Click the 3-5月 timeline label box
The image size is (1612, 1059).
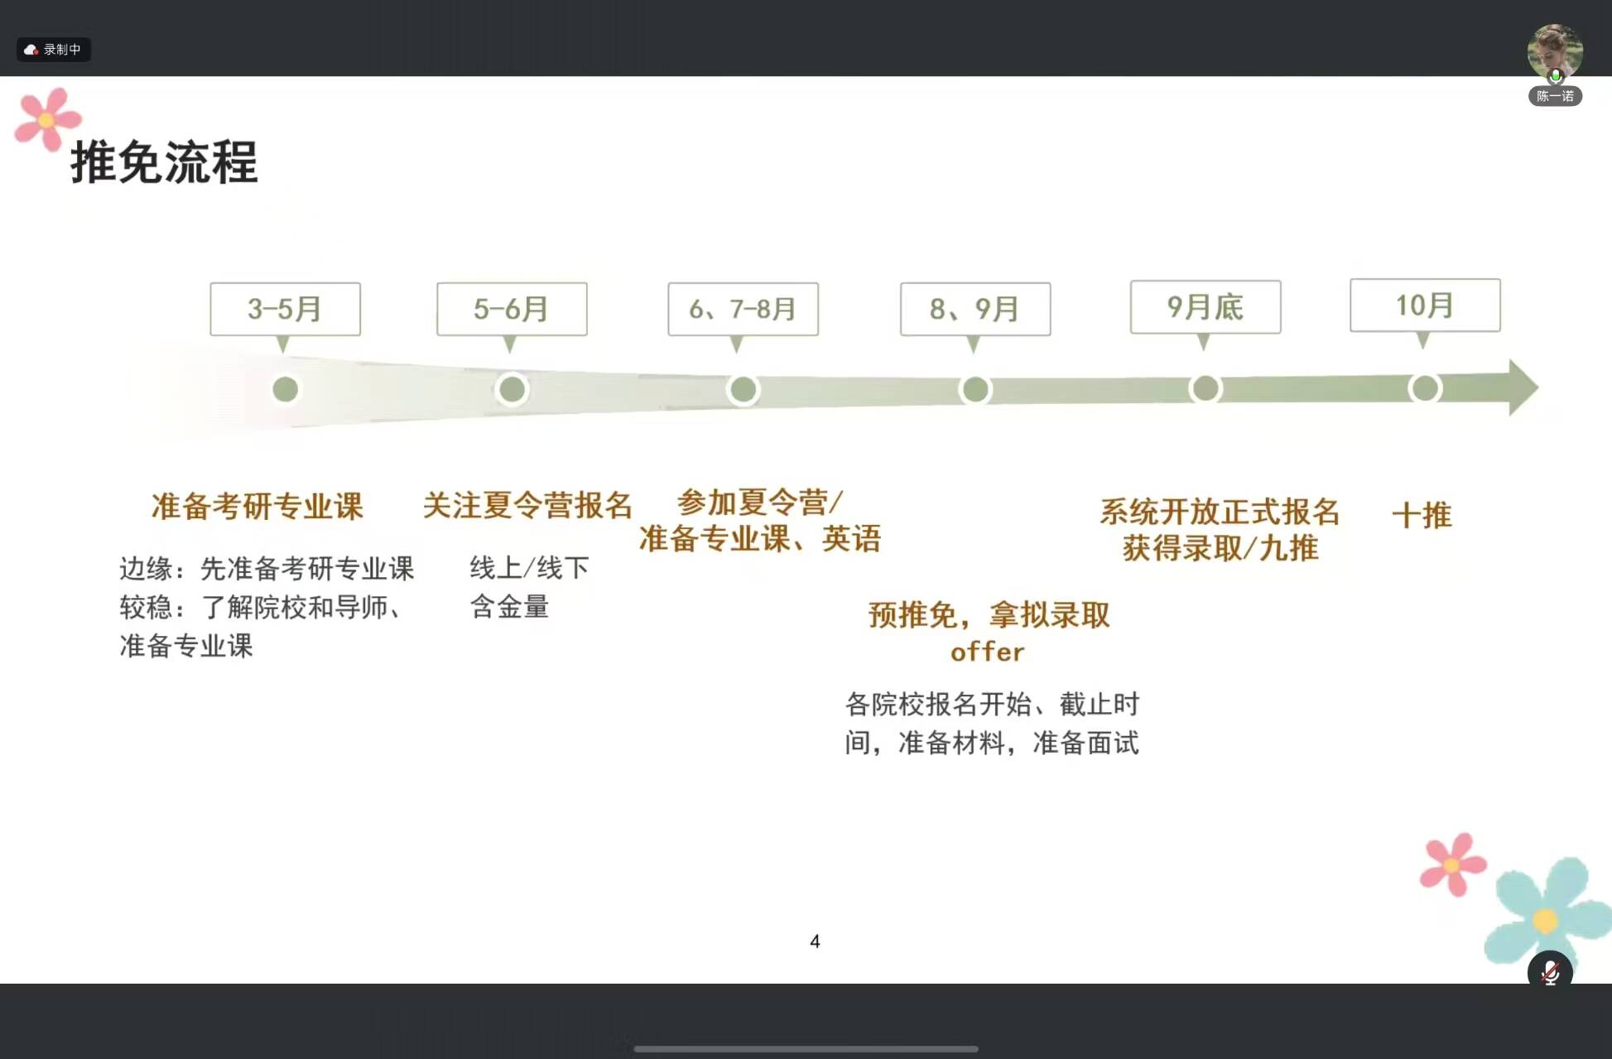click(x=285, y=309)
